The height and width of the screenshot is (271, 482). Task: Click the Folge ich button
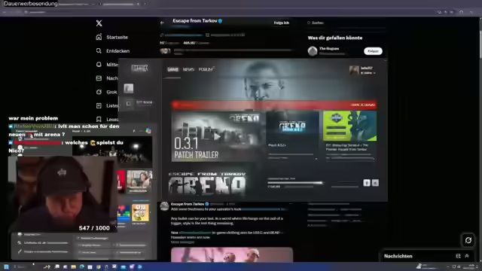click(x=281, y=23)
